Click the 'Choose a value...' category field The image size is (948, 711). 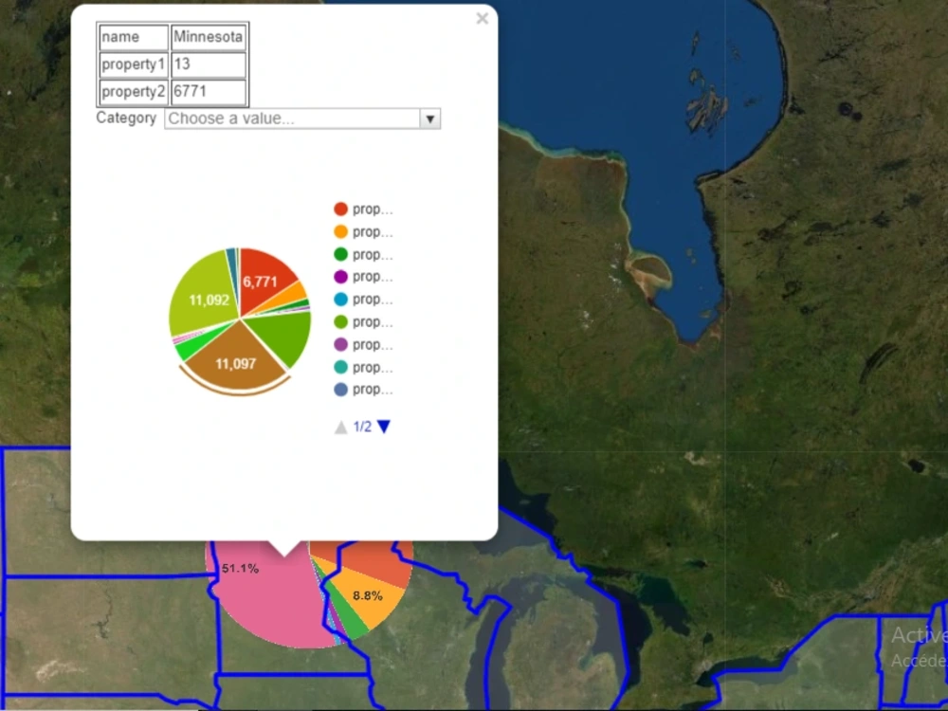pos(302,118)
